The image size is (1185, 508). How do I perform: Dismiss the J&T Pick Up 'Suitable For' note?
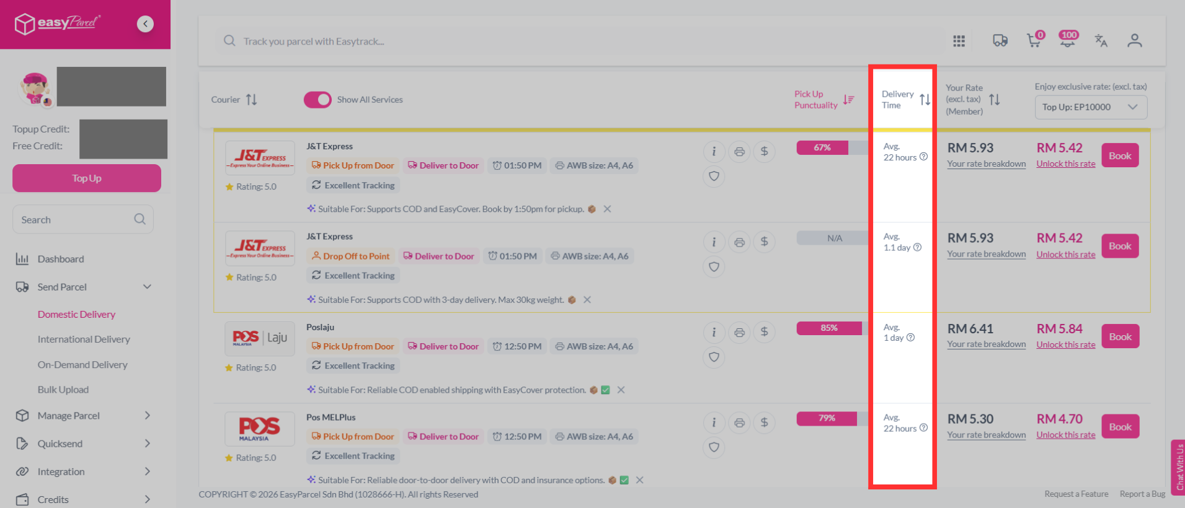pyautogui.click(x=608, y=209)
